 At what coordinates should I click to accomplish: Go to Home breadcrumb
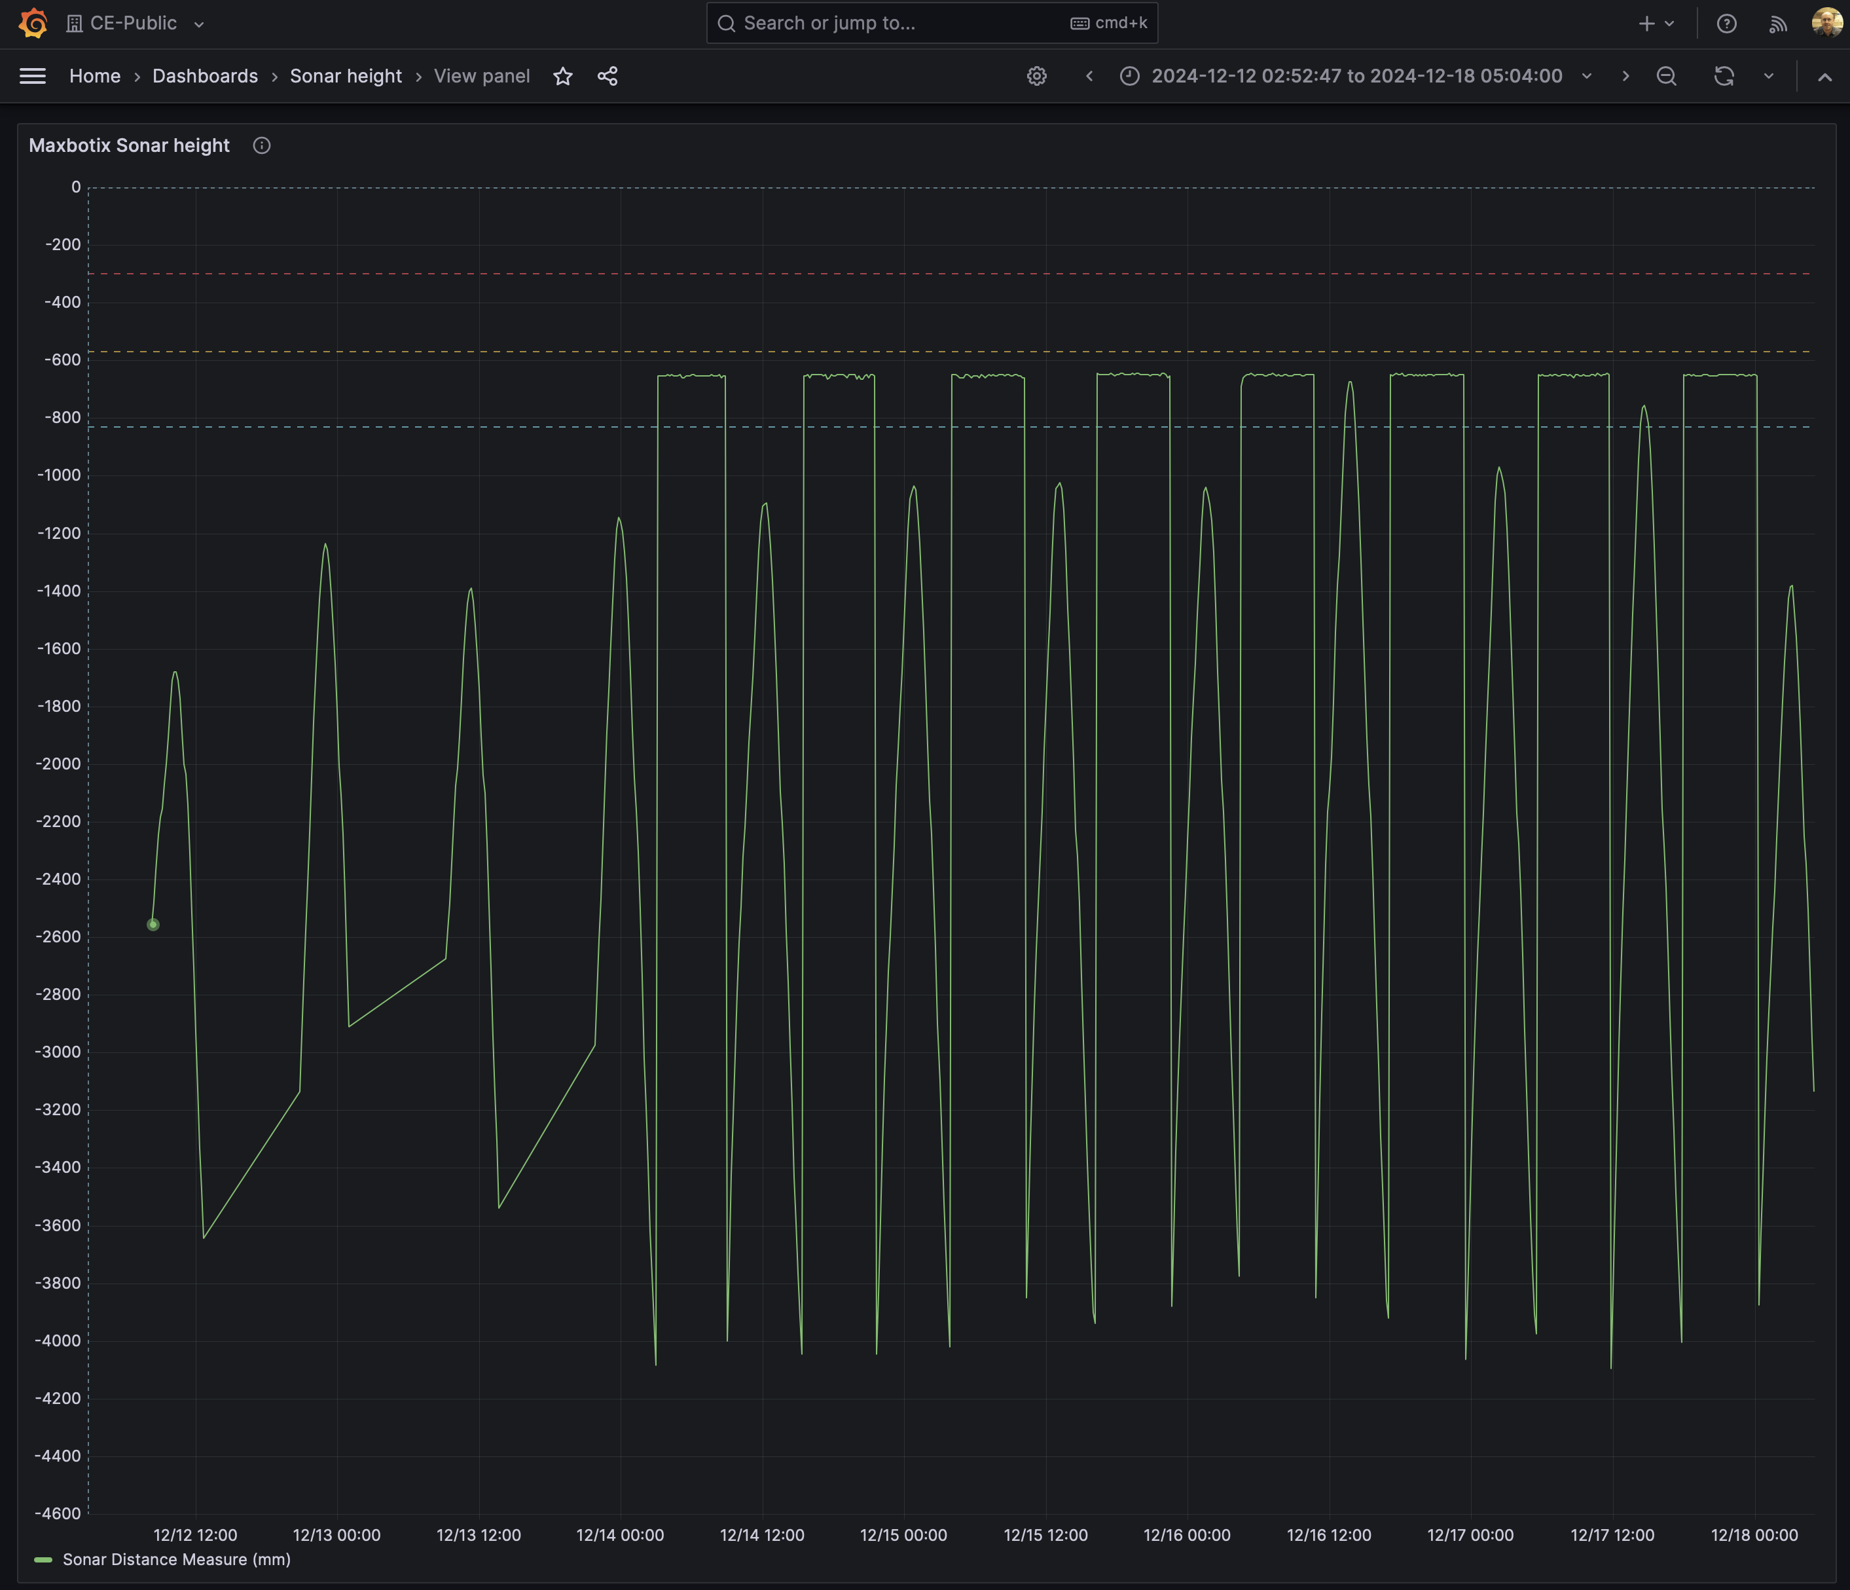[x=95, y=76]
